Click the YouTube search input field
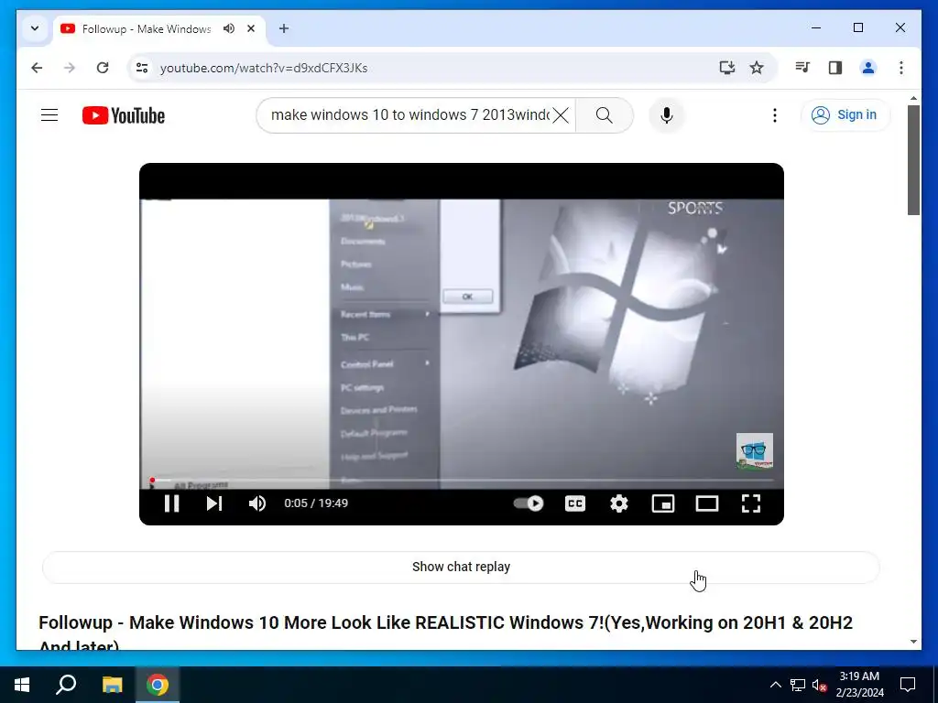The height and width of the screenshot is (703, 938). pyautogui.click(x=409, y=114)
